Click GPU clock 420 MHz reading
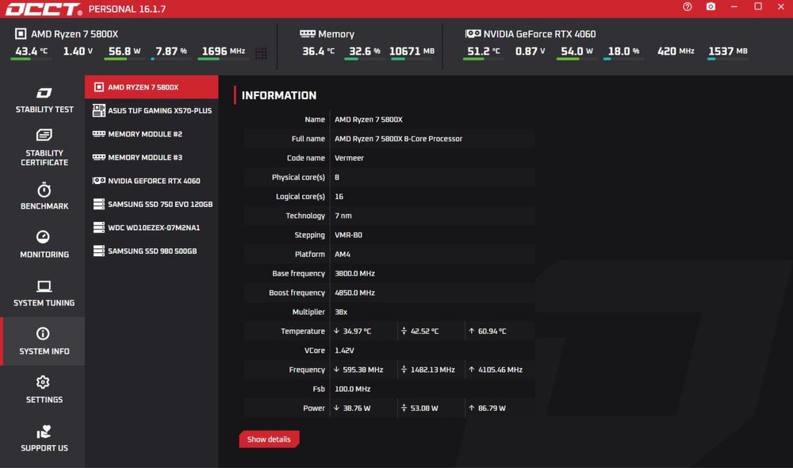 tap(676, 51)
